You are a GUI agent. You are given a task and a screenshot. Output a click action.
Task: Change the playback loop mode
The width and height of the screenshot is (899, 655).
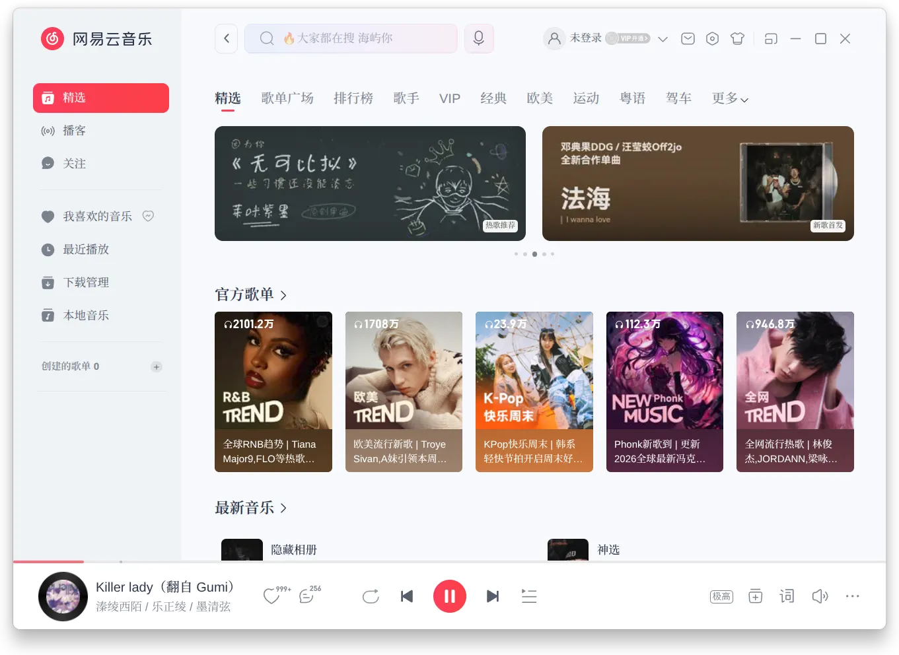coord(371,597)
